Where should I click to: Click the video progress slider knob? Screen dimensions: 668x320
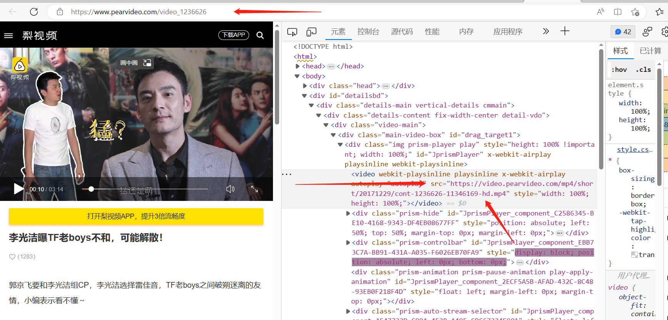[x=91, y=189]
